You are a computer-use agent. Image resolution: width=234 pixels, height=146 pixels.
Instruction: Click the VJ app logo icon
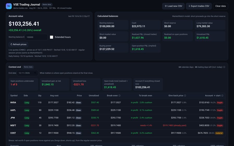(9, 6)
